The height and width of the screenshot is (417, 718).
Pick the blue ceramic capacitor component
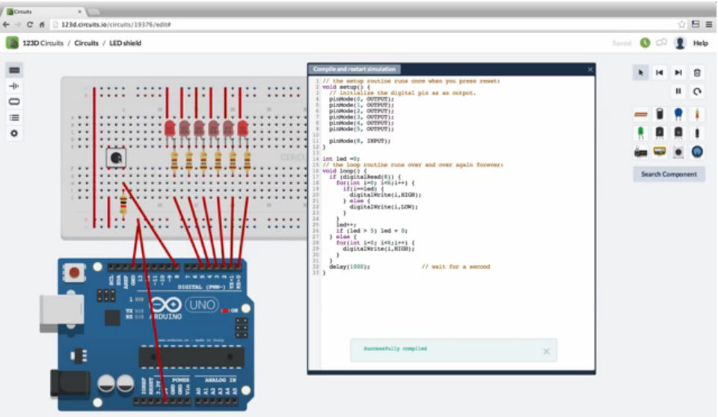tap(678, 114)
